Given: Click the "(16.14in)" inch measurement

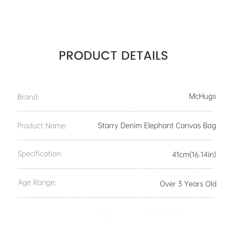Looking at the screenshot, I should click(x=203, y=154).
